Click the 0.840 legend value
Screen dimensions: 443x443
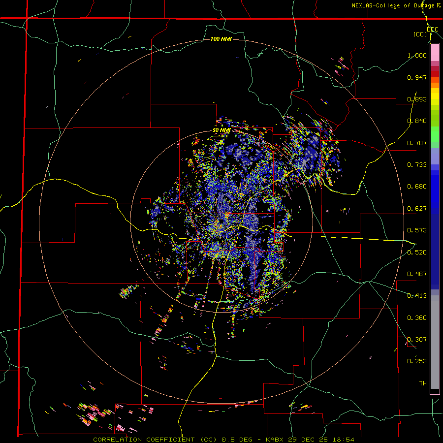417,121
